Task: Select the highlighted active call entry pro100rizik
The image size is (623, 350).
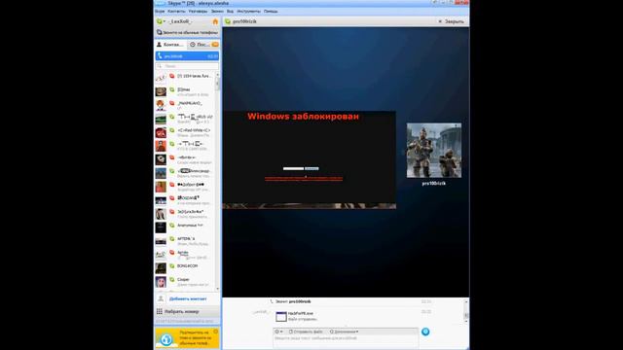Action: tap(187, 56)
